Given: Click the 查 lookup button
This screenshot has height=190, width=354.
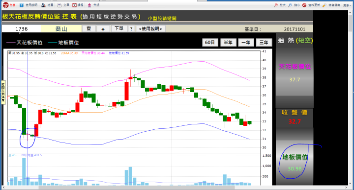Looking at the screenshot, I should point(88,28).
